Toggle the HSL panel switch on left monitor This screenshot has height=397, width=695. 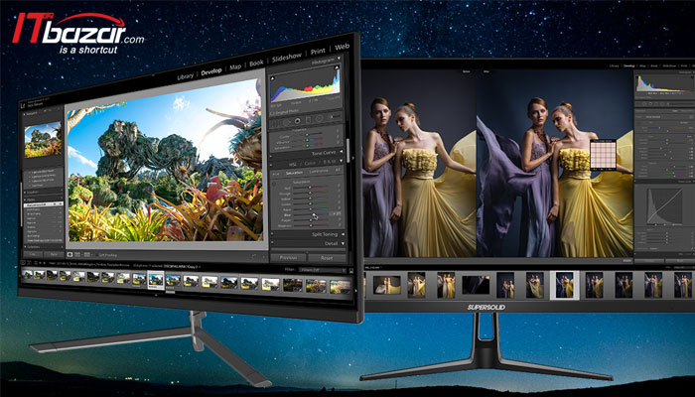[271, 165]
